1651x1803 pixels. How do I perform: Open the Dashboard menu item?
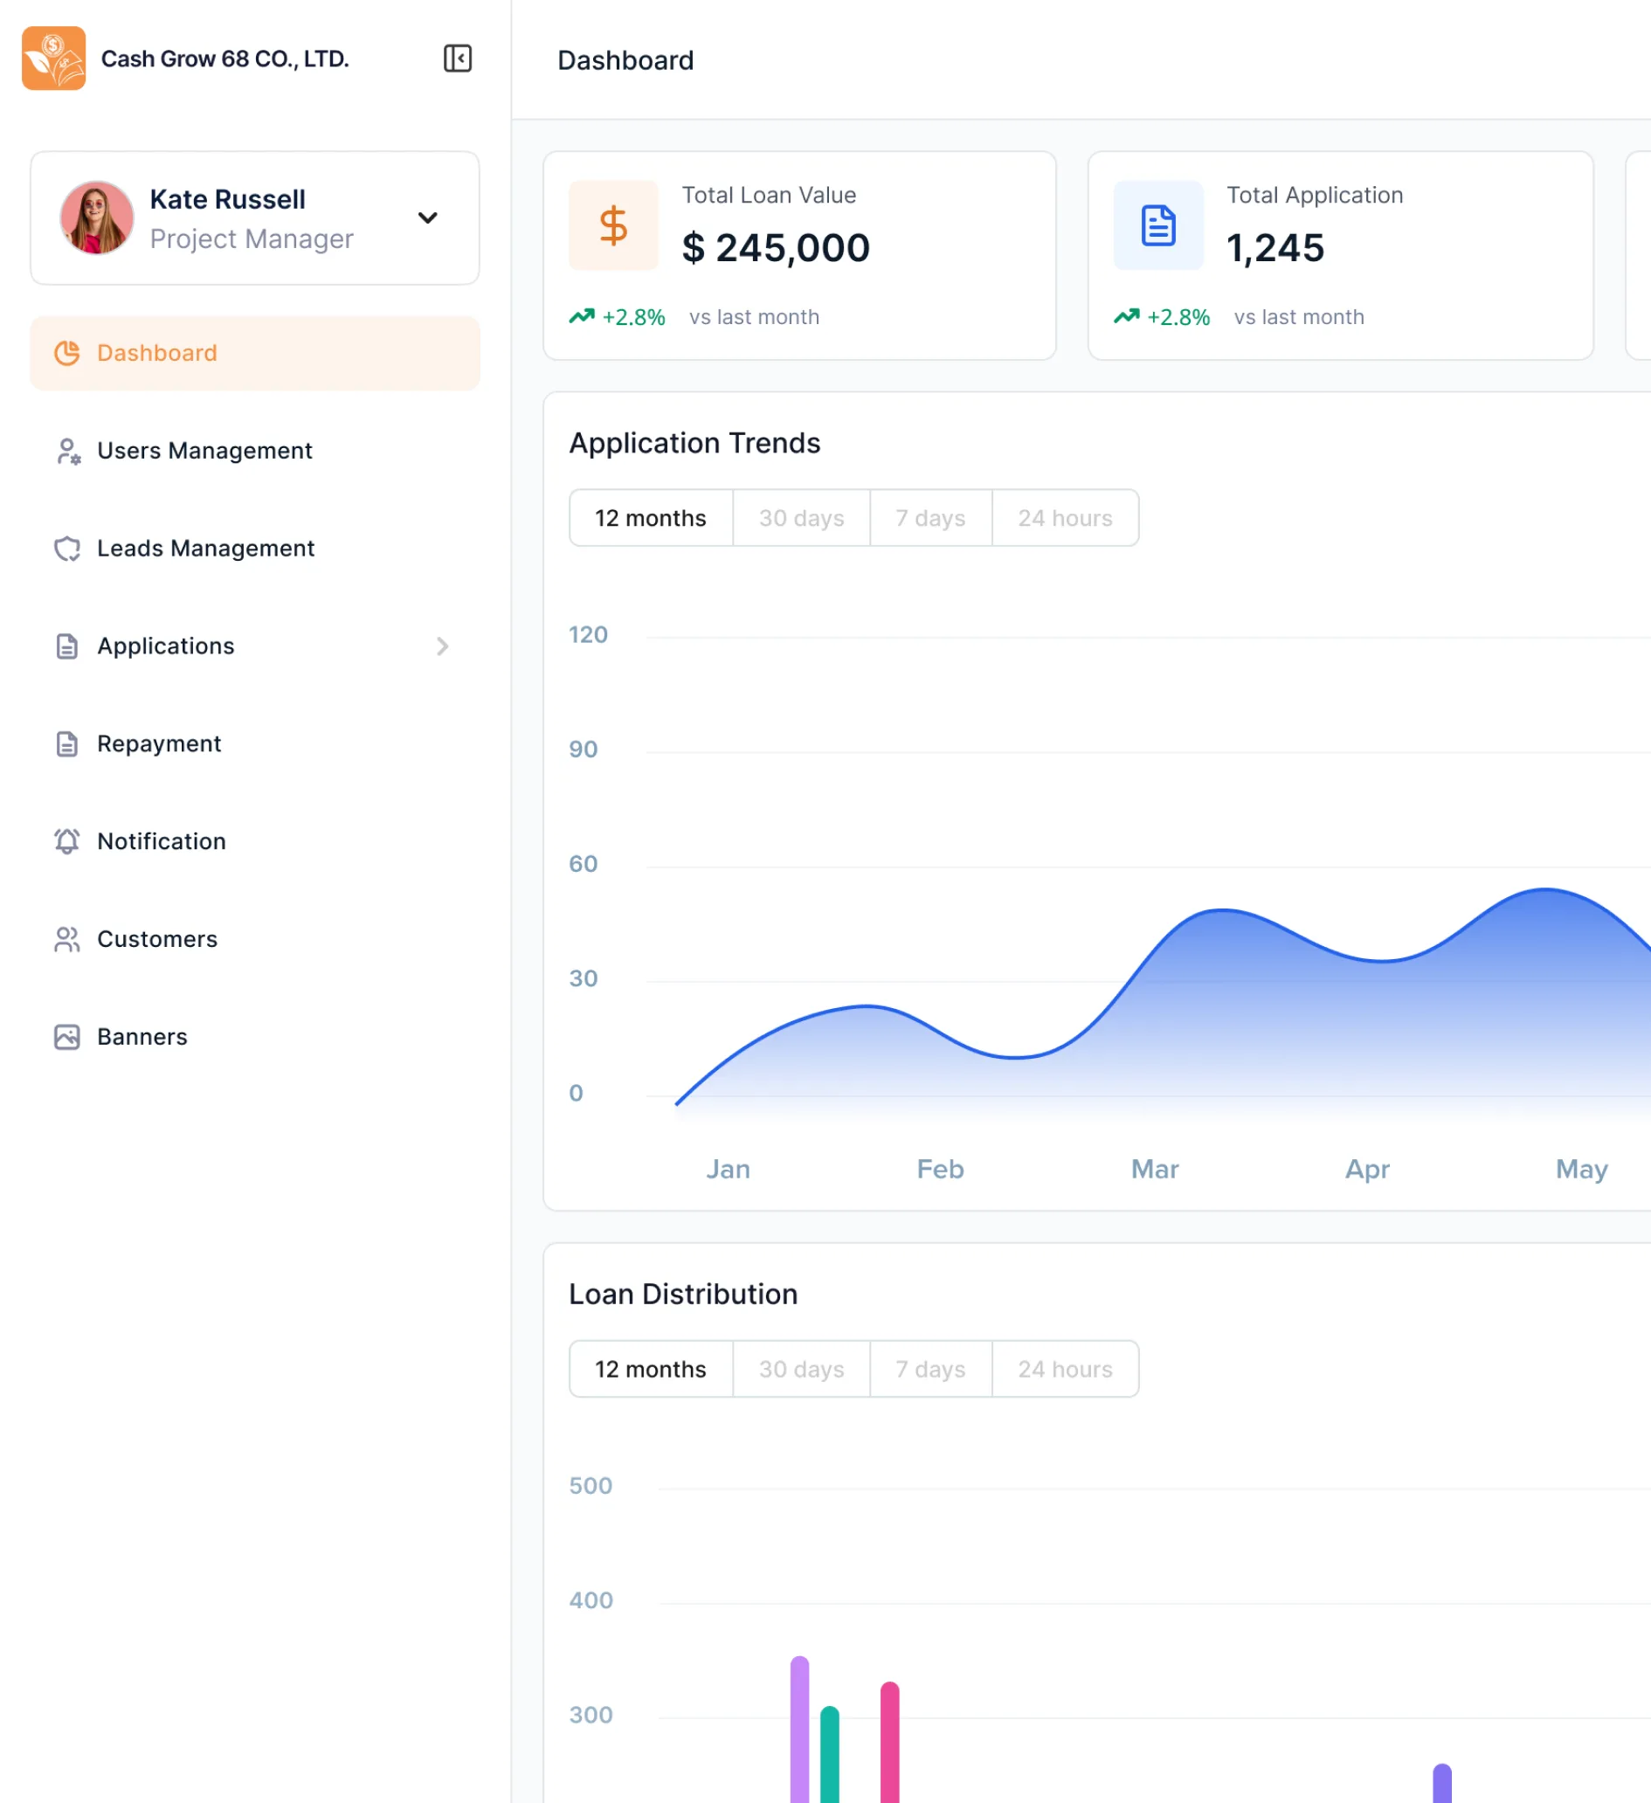tap(255, 352)
